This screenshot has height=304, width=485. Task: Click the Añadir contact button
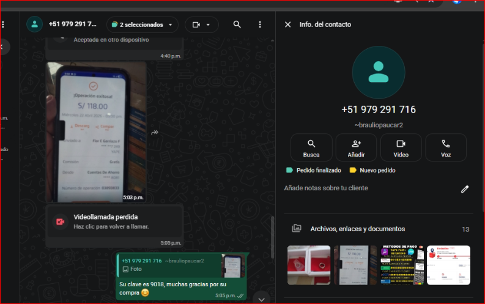tap(356, 147)
